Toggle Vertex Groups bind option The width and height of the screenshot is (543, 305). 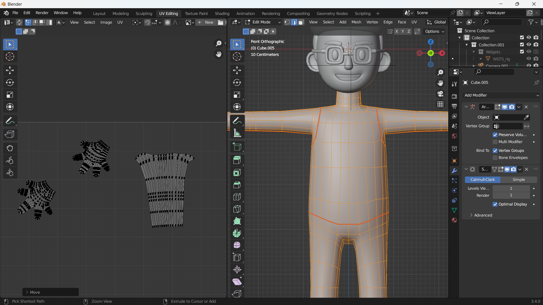pos(495,151)
